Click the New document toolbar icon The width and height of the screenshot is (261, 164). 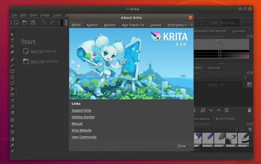pyautogui.click(x=16, y=22)
